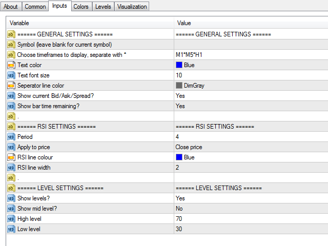Image resolution: width=328 pixels, height=246 pixels.
Task: Click the icon beside Seperator line color
Action: [11, 86]
